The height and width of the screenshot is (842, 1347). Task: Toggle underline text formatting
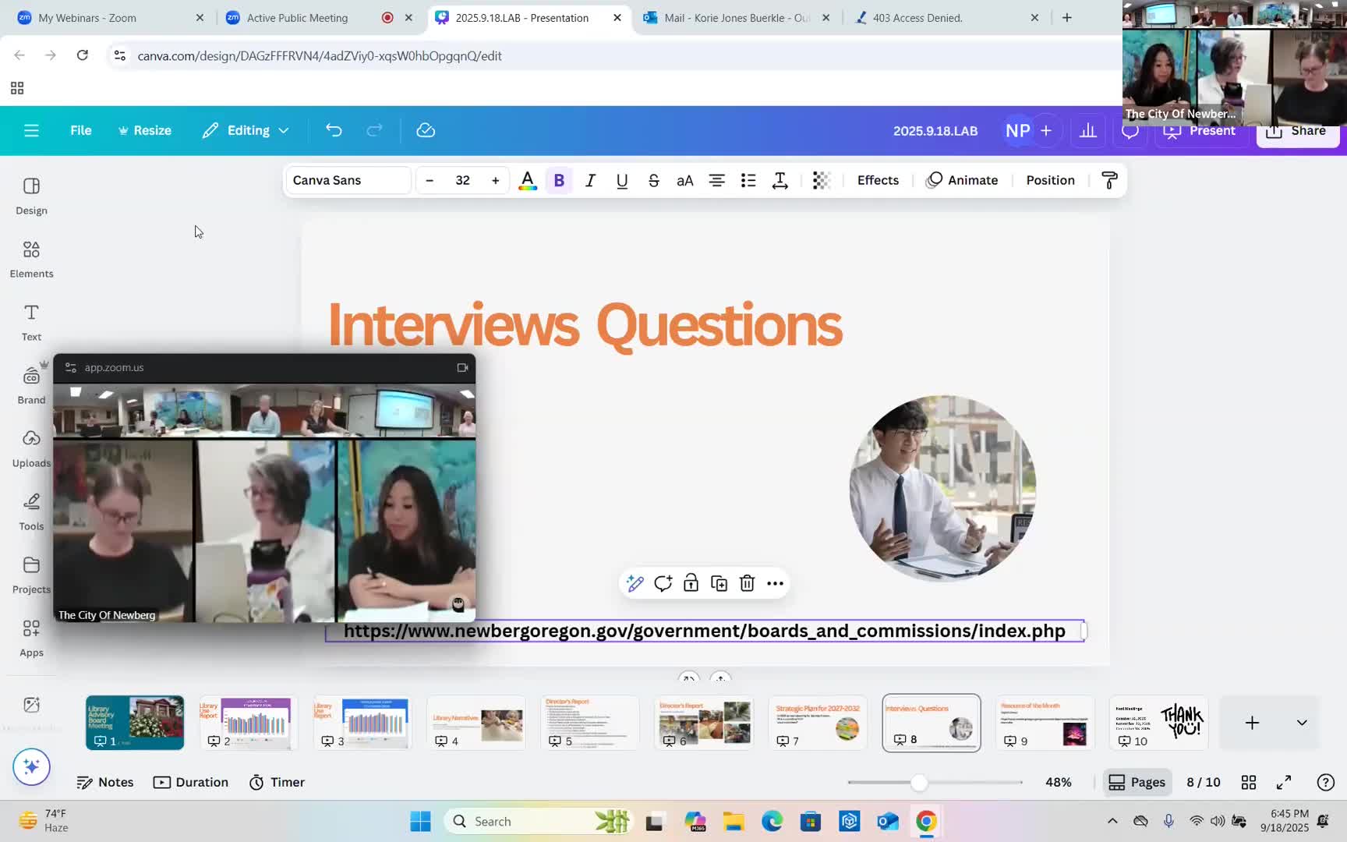coord(622,180)
